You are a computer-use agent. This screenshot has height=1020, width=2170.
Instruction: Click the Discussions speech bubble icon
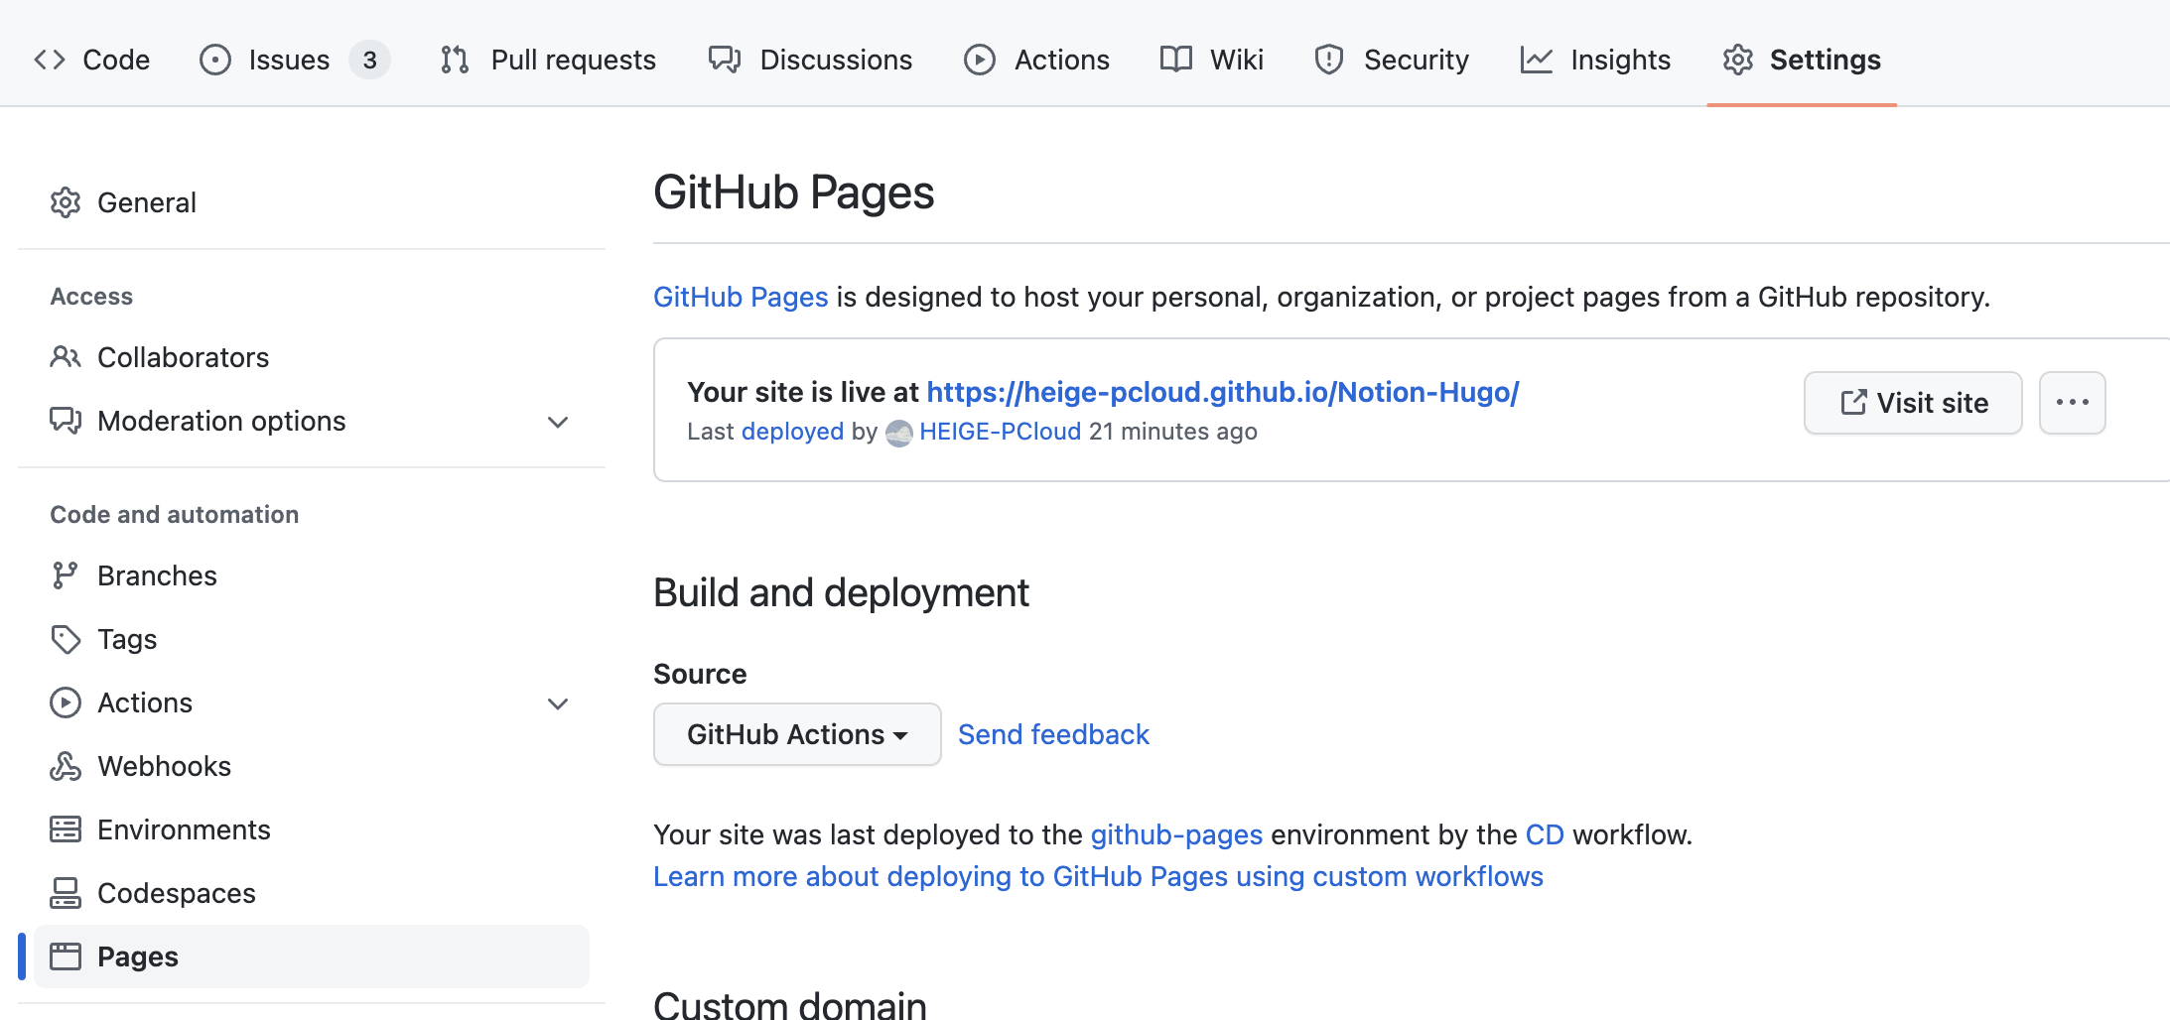pos(725,60)
